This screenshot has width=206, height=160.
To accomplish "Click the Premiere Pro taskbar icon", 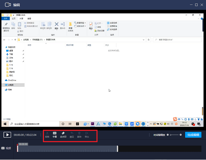I will point(92,124).
